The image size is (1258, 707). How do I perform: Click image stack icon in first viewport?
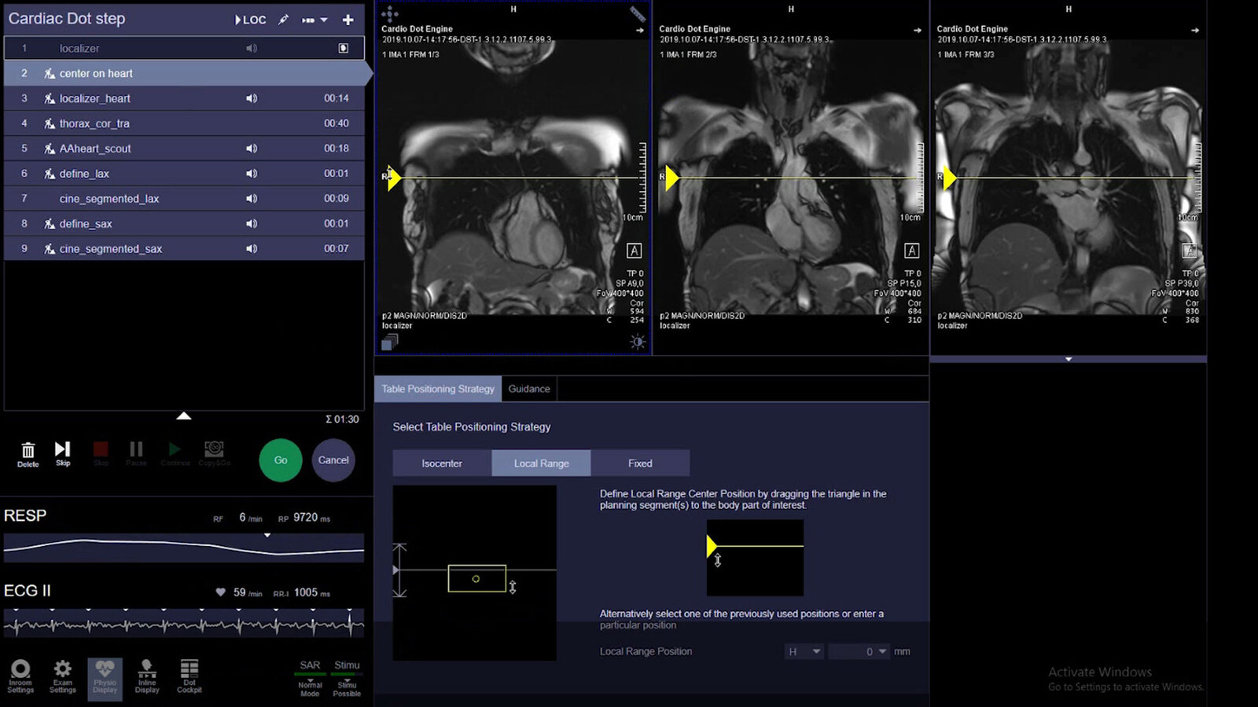(x=390, y=342)
